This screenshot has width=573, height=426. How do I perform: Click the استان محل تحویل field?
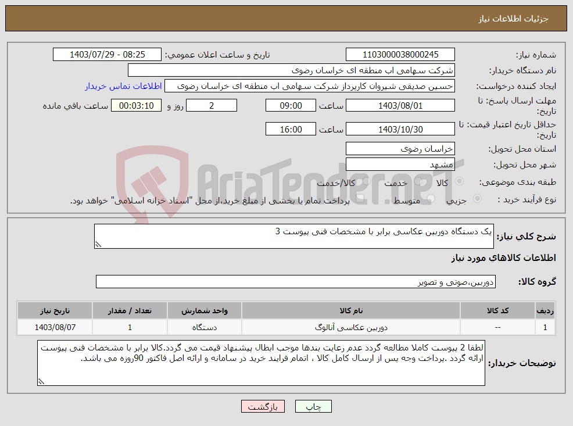[x=400, y=149]
